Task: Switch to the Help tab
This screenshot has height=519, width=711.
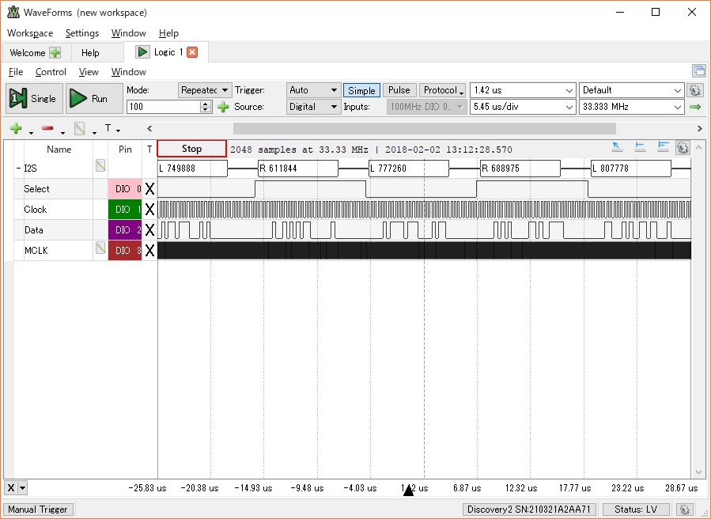Action: pyautogui.click(x=90, y=53)
